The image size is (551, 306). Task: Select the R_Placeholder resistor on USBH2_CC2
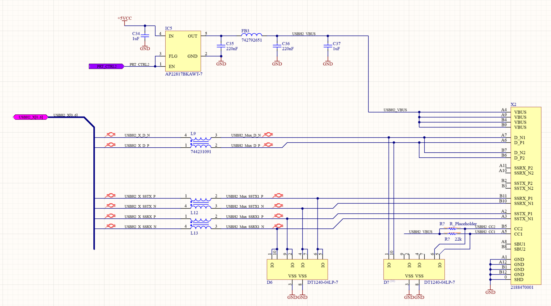pyautogui.click(x=452, y=229)
